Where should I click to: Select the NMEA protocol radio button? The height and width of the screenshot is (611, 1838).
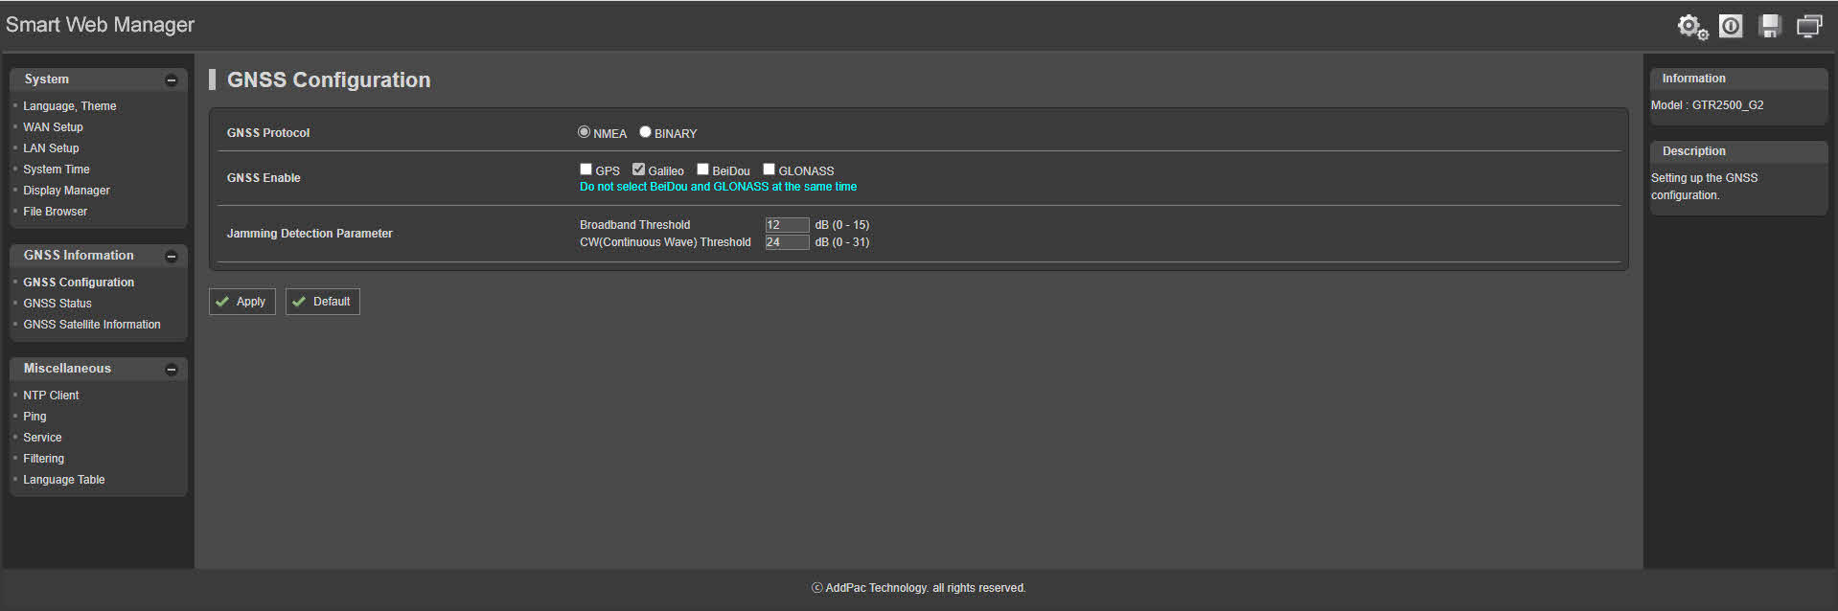584,132
